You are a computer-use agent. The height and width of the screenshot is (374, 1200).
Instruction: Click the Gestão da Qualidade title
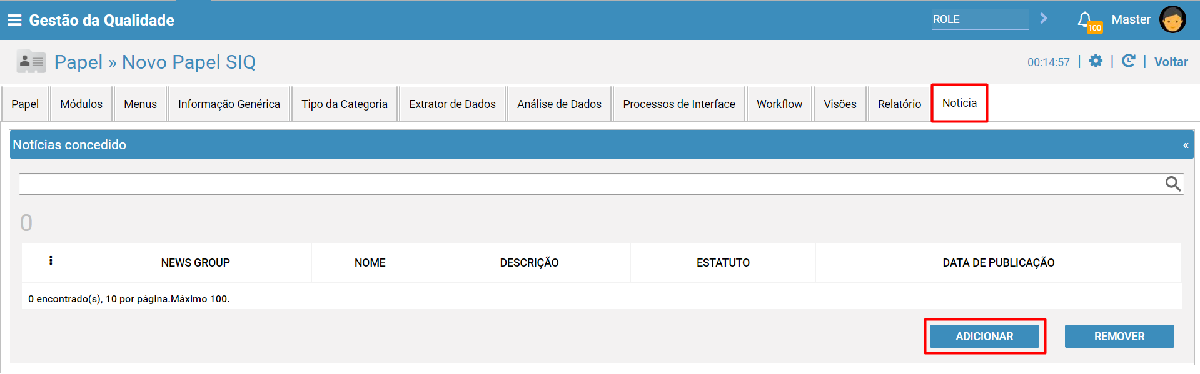click(101, 20)
